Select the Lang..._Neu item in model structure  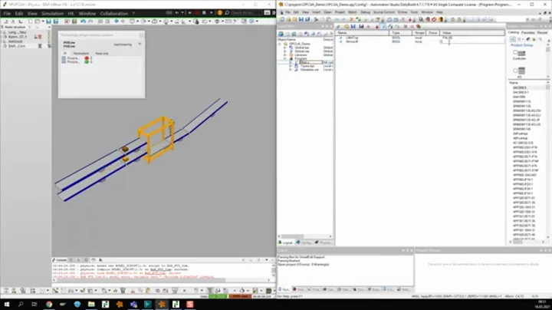pos(17,32)
